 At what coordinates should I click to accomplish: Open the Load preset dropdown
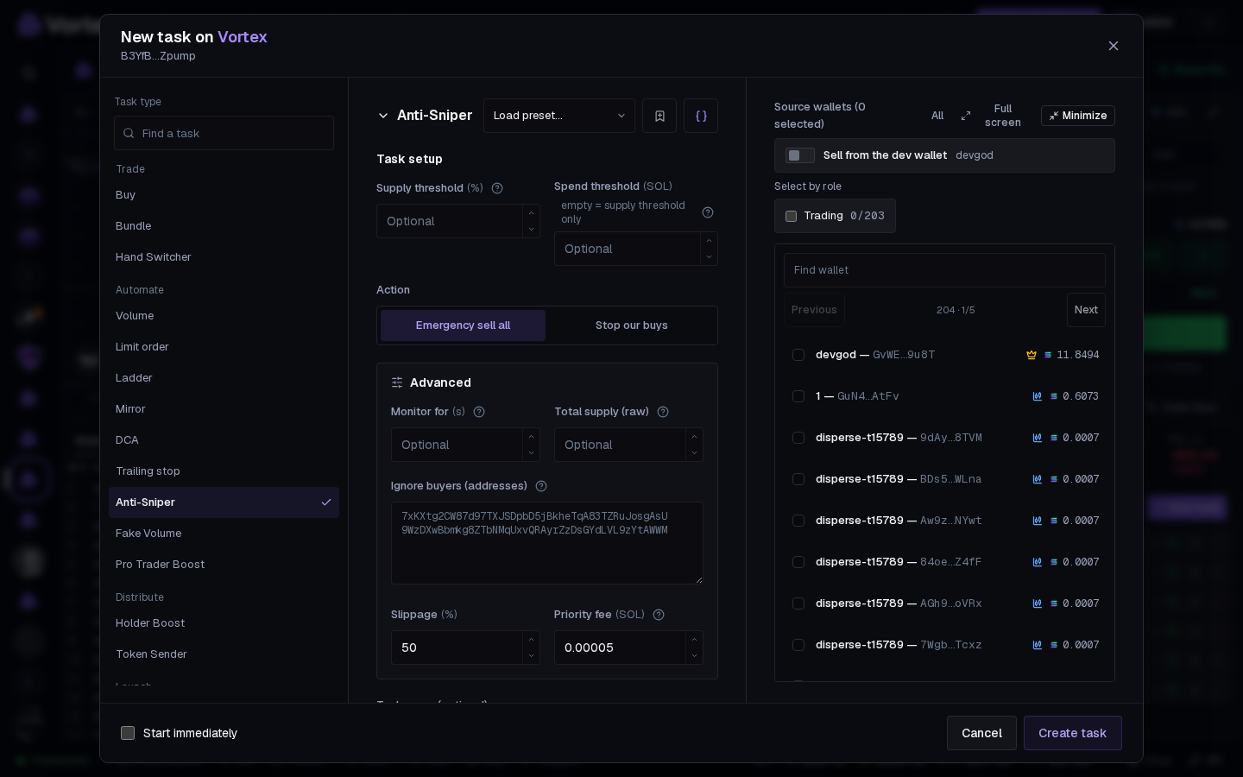coord(559,116)
